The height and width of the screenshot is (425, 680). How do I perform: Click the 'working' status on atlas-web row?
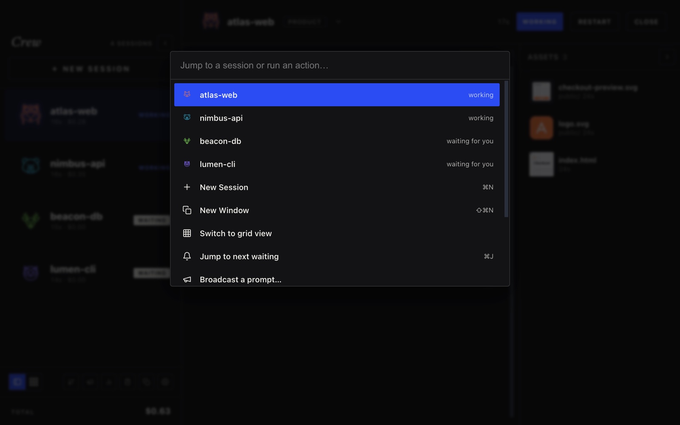coord(481,95)
